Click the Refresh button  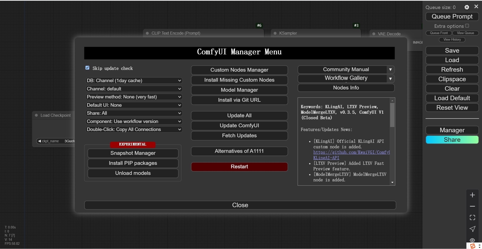[452, 70]
